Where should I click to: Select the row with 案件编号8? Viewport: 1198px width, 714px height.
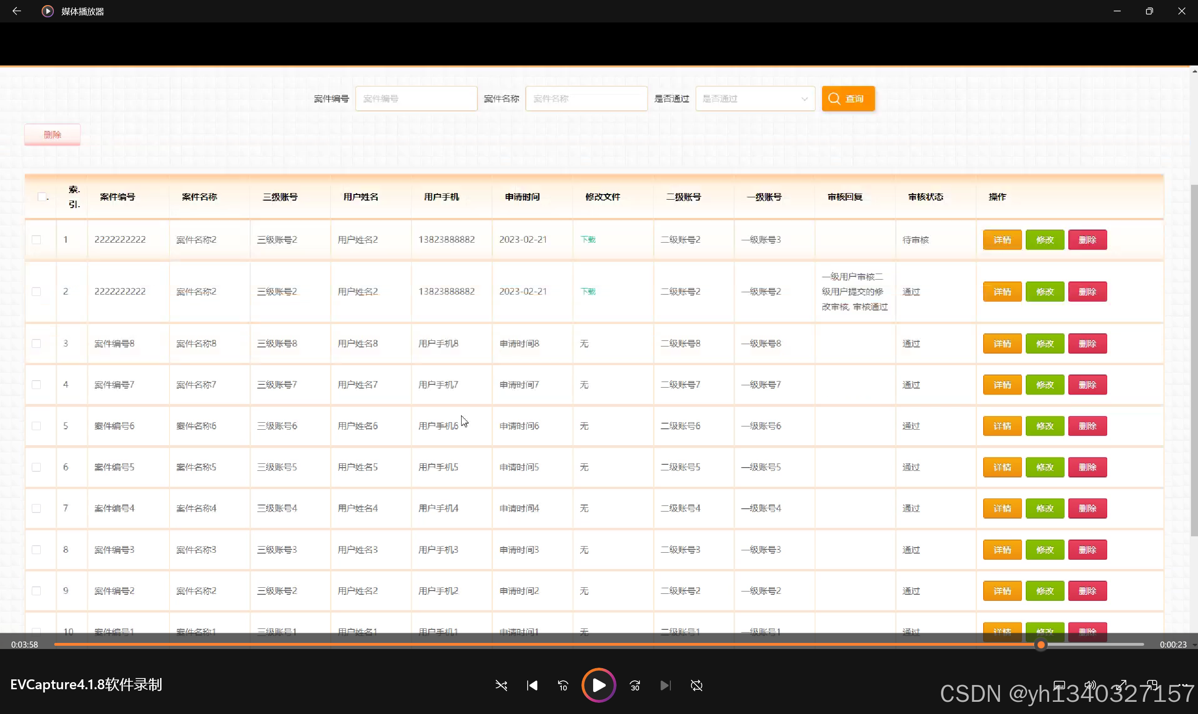click(x=36, y=344)
